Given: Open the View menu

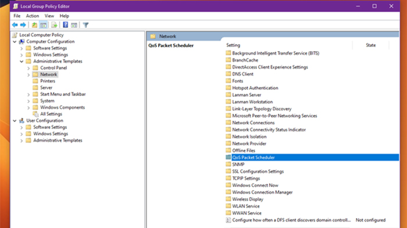Looking at the screenshot, I should pyautogui.click(x=49, y=16).
